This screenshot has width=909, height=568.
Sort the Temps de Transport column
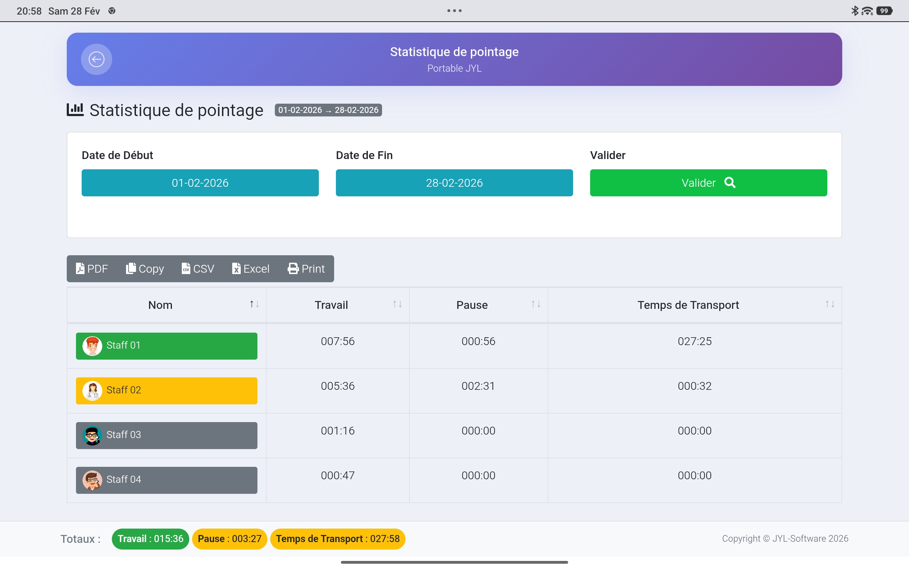[x=830, y=305]
